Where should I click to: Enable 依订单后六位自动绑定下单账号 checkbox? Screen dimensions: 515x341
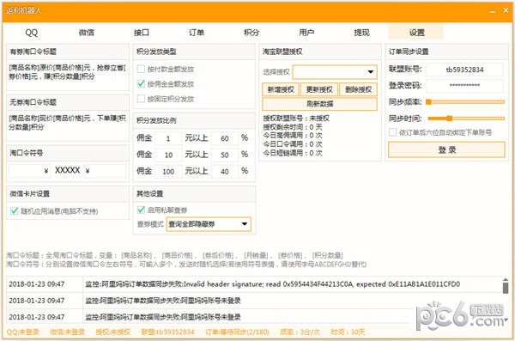[392, 132]
